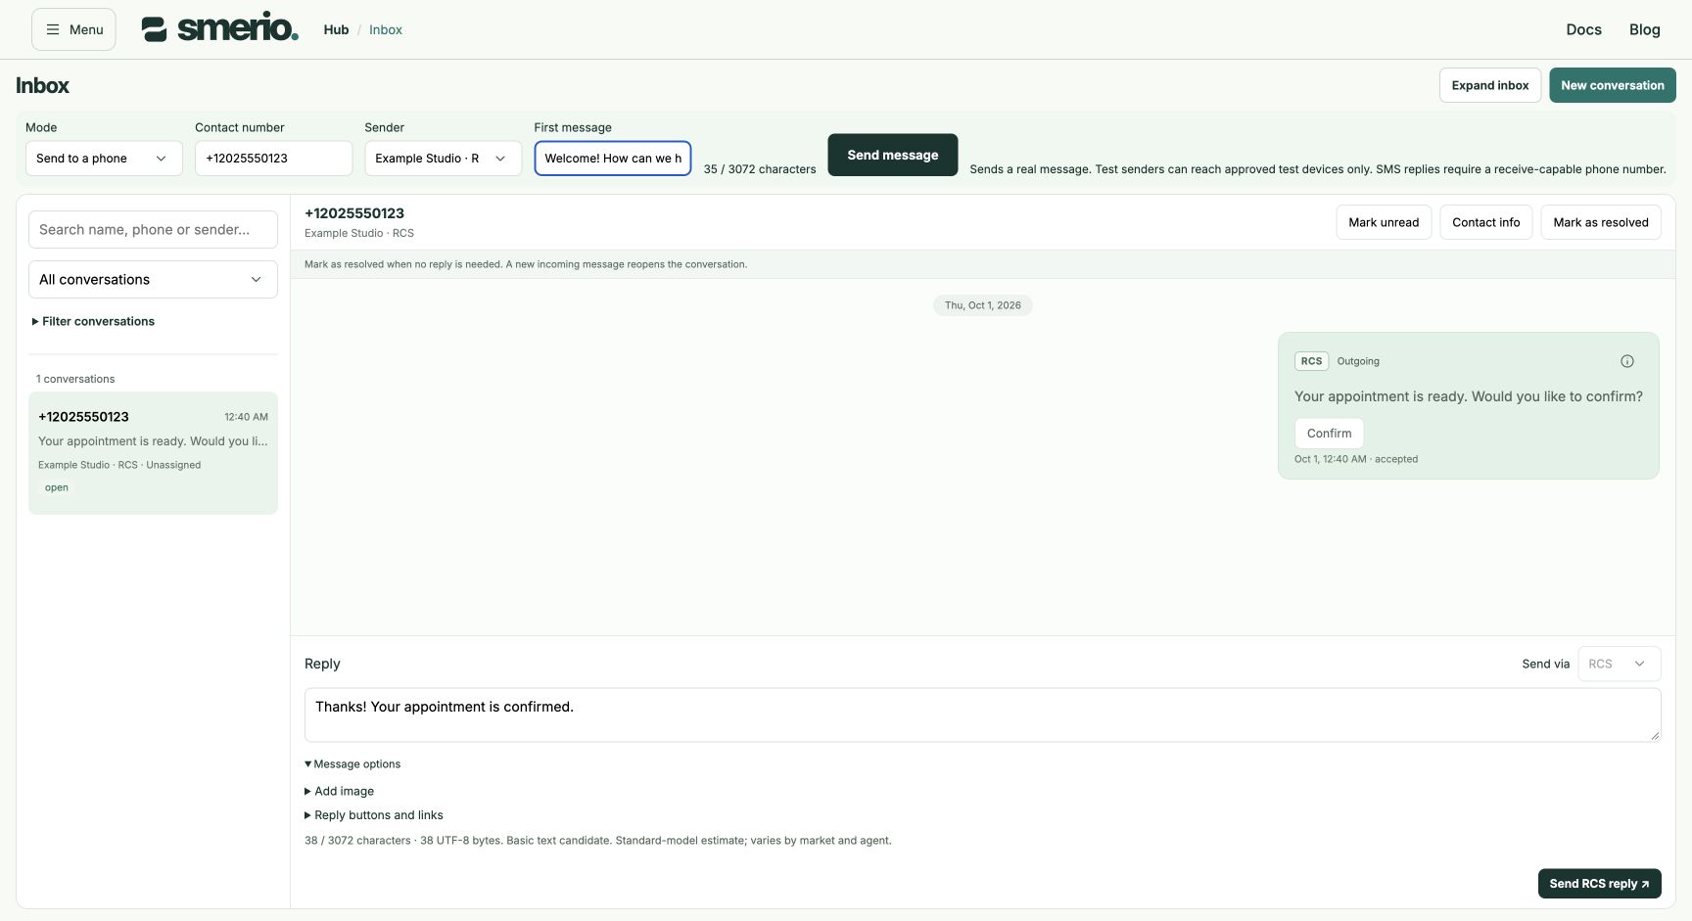Start a New conversation
This screenshot has height=921, width=1692.
1612,85
